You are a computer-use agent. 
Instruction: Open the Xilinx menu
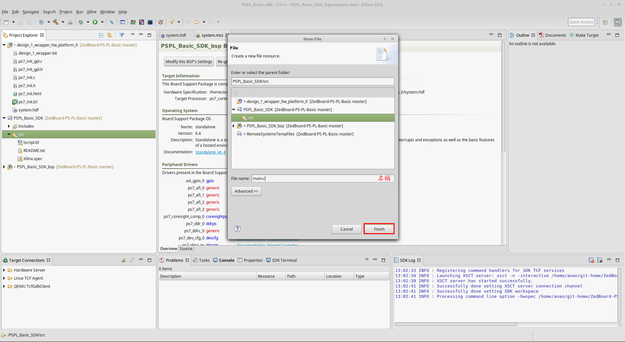91,12
